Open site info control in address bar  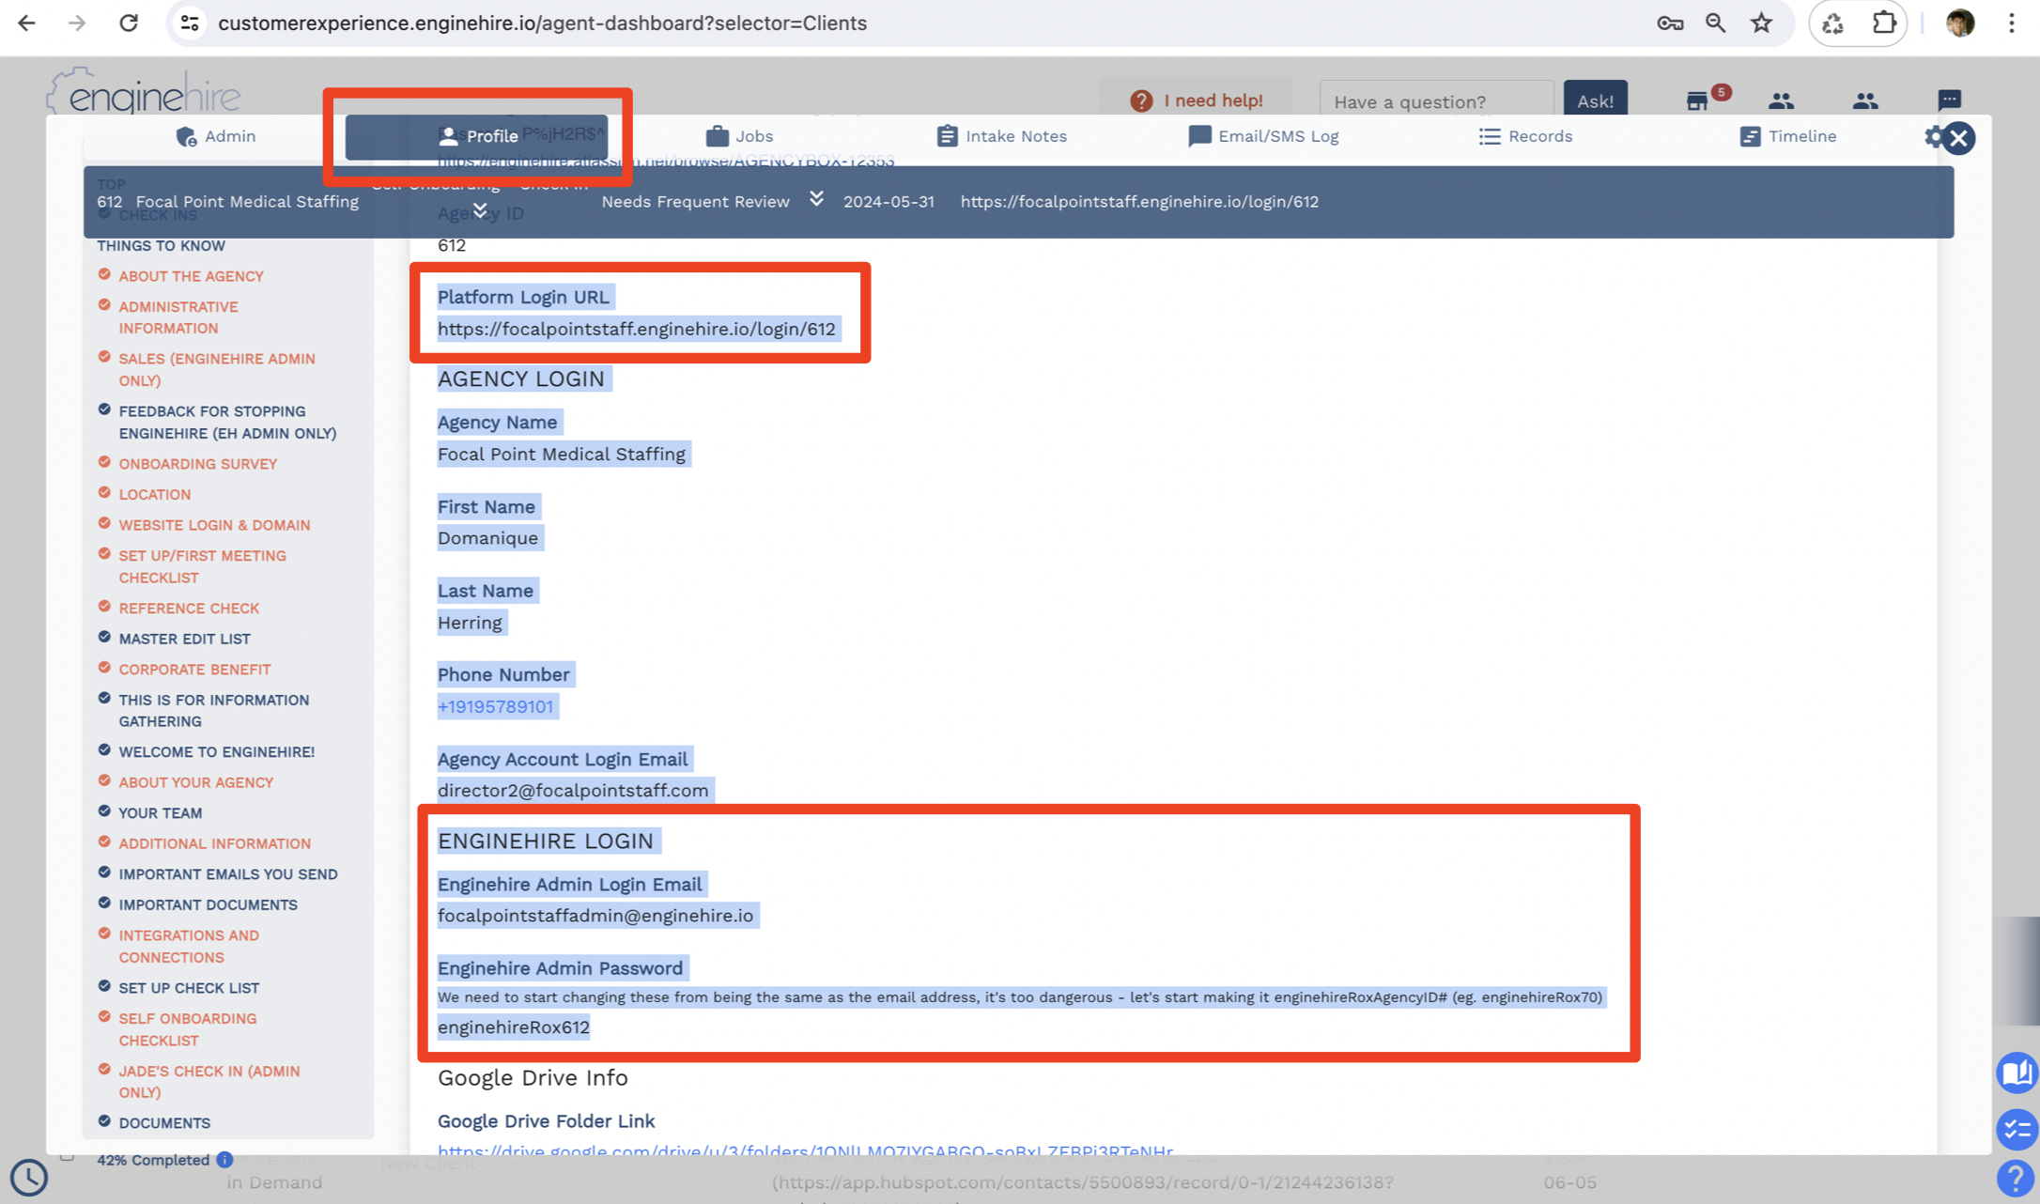[x=190, y=23]
